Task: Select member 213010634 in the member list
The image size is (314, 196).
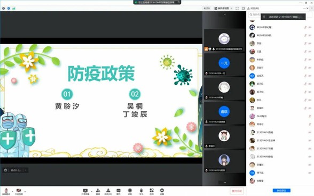Action: click(280, 141)
